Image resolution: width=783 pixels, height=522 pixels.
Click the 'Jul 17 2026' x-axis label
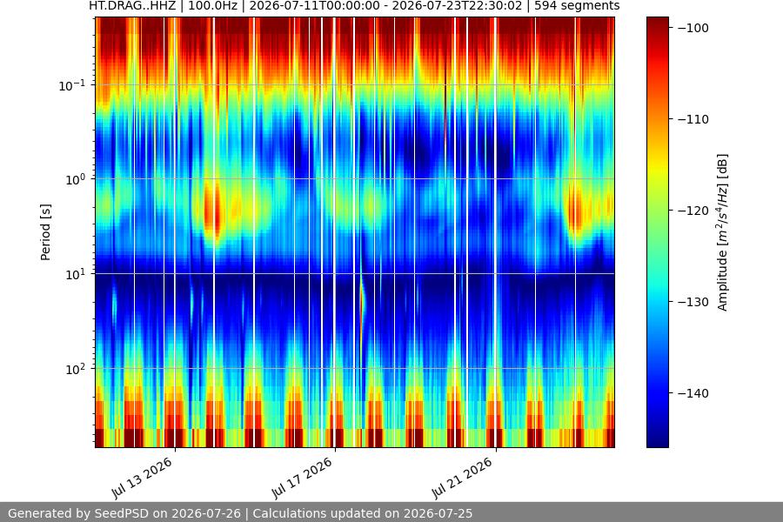[302, 478]
